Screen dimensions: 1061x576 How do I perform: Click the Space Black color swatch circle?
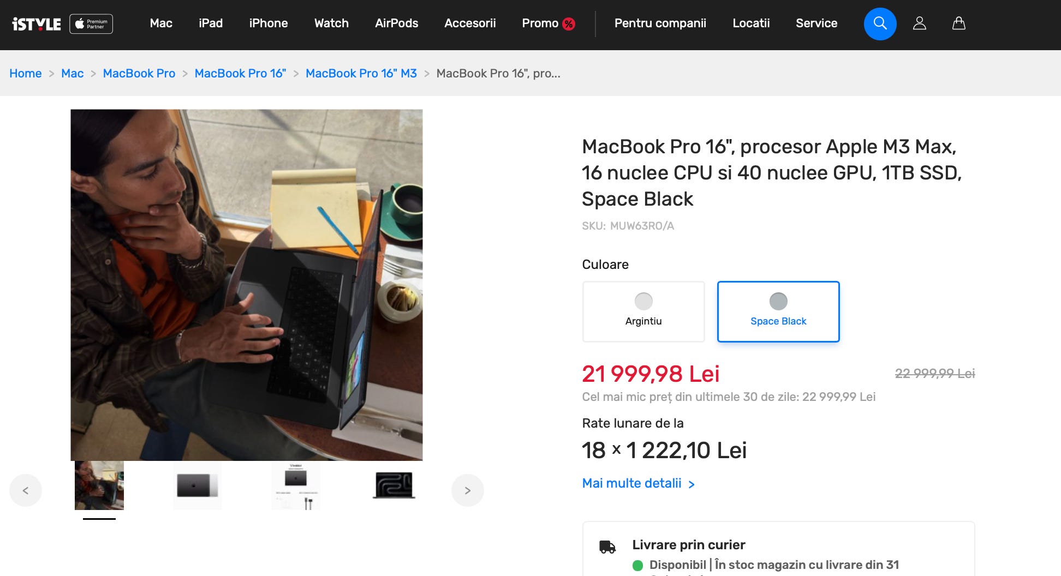coord(778,301)
